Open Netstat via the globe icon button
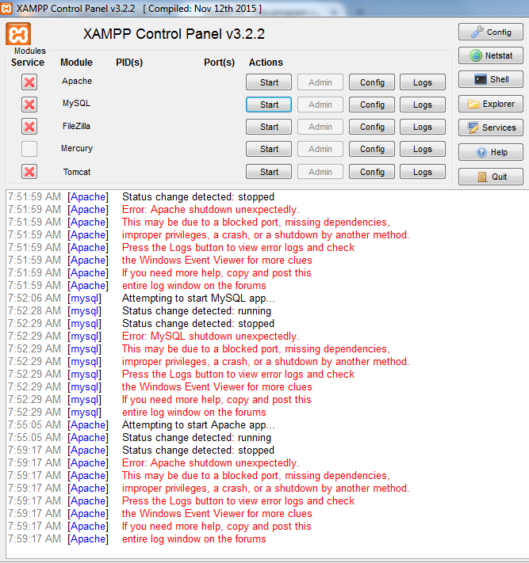This screenshot has width=529, height=563. point(490,55)
